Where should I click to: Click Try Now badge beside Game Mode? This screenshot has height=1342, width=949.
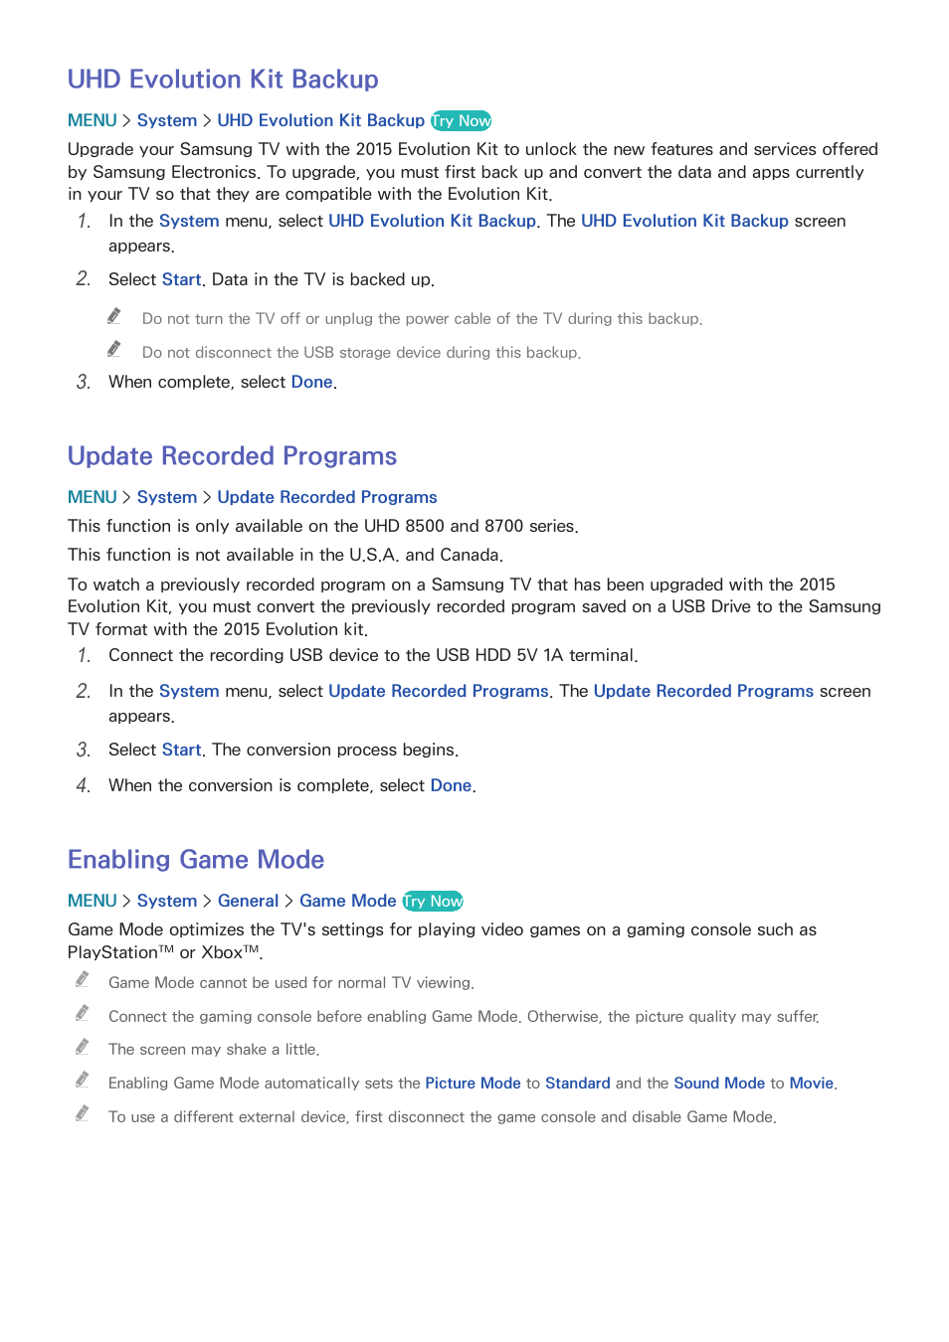coord(433,901)
